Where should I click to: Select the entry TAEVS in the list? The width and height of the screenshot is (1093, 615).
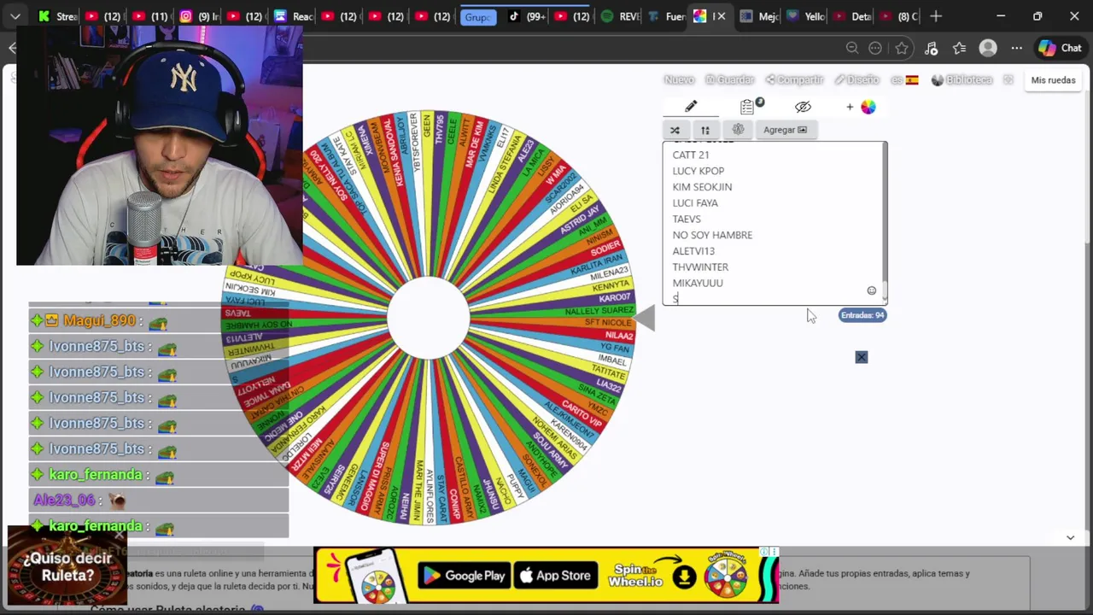687,220
